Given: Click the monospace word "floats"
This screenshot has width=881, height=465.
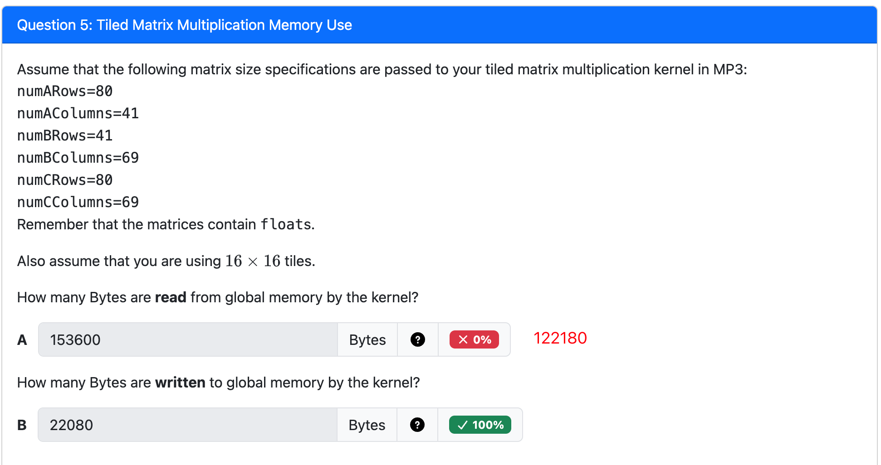Looking at the screenshot, I should (286, 224).
